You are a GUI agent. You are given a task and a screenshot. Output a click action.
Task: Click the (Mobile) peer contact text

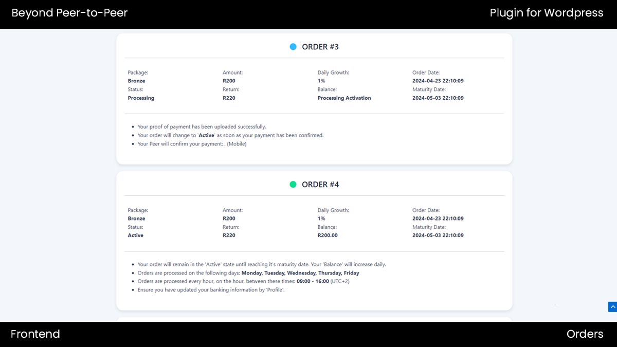point(236,144)
